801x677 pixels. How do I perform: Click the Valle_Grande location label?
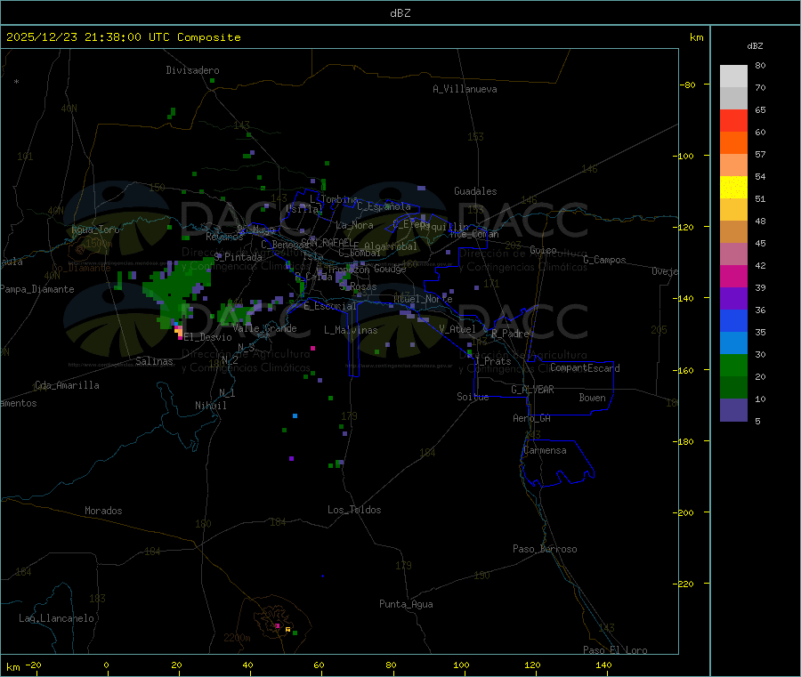point(264,328)
